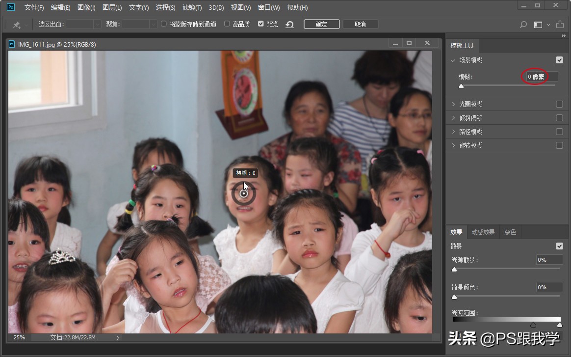The width and height of the screenshot is (571, 357).
Task: Click the Ps logo icon in the title bar
Action: pos(11,7)
